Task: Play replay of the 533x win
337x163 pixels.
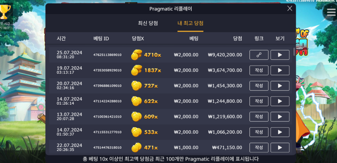Action: [x=280, y=132]
